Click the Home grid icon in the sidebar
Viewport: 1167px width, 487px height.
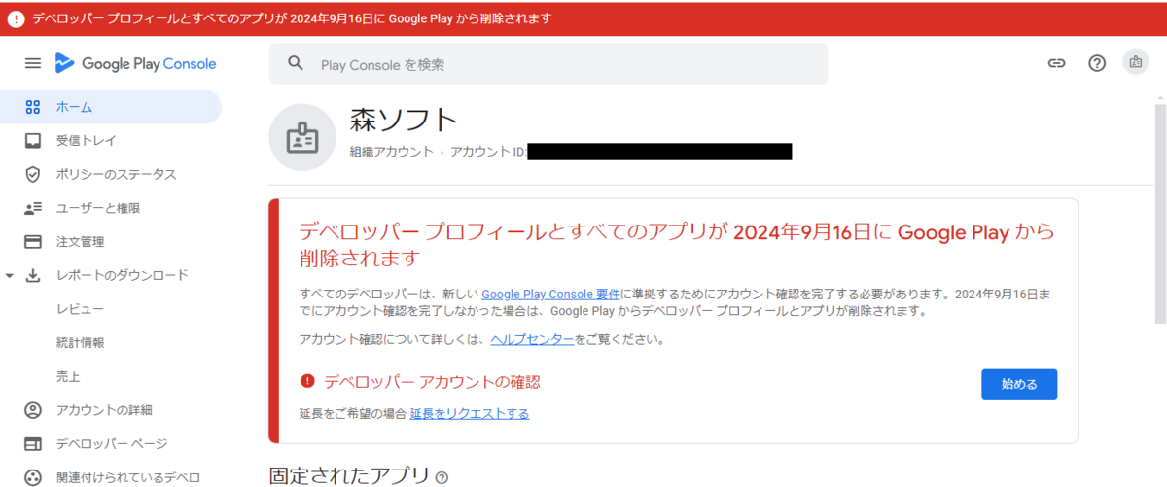click(32, 107)
